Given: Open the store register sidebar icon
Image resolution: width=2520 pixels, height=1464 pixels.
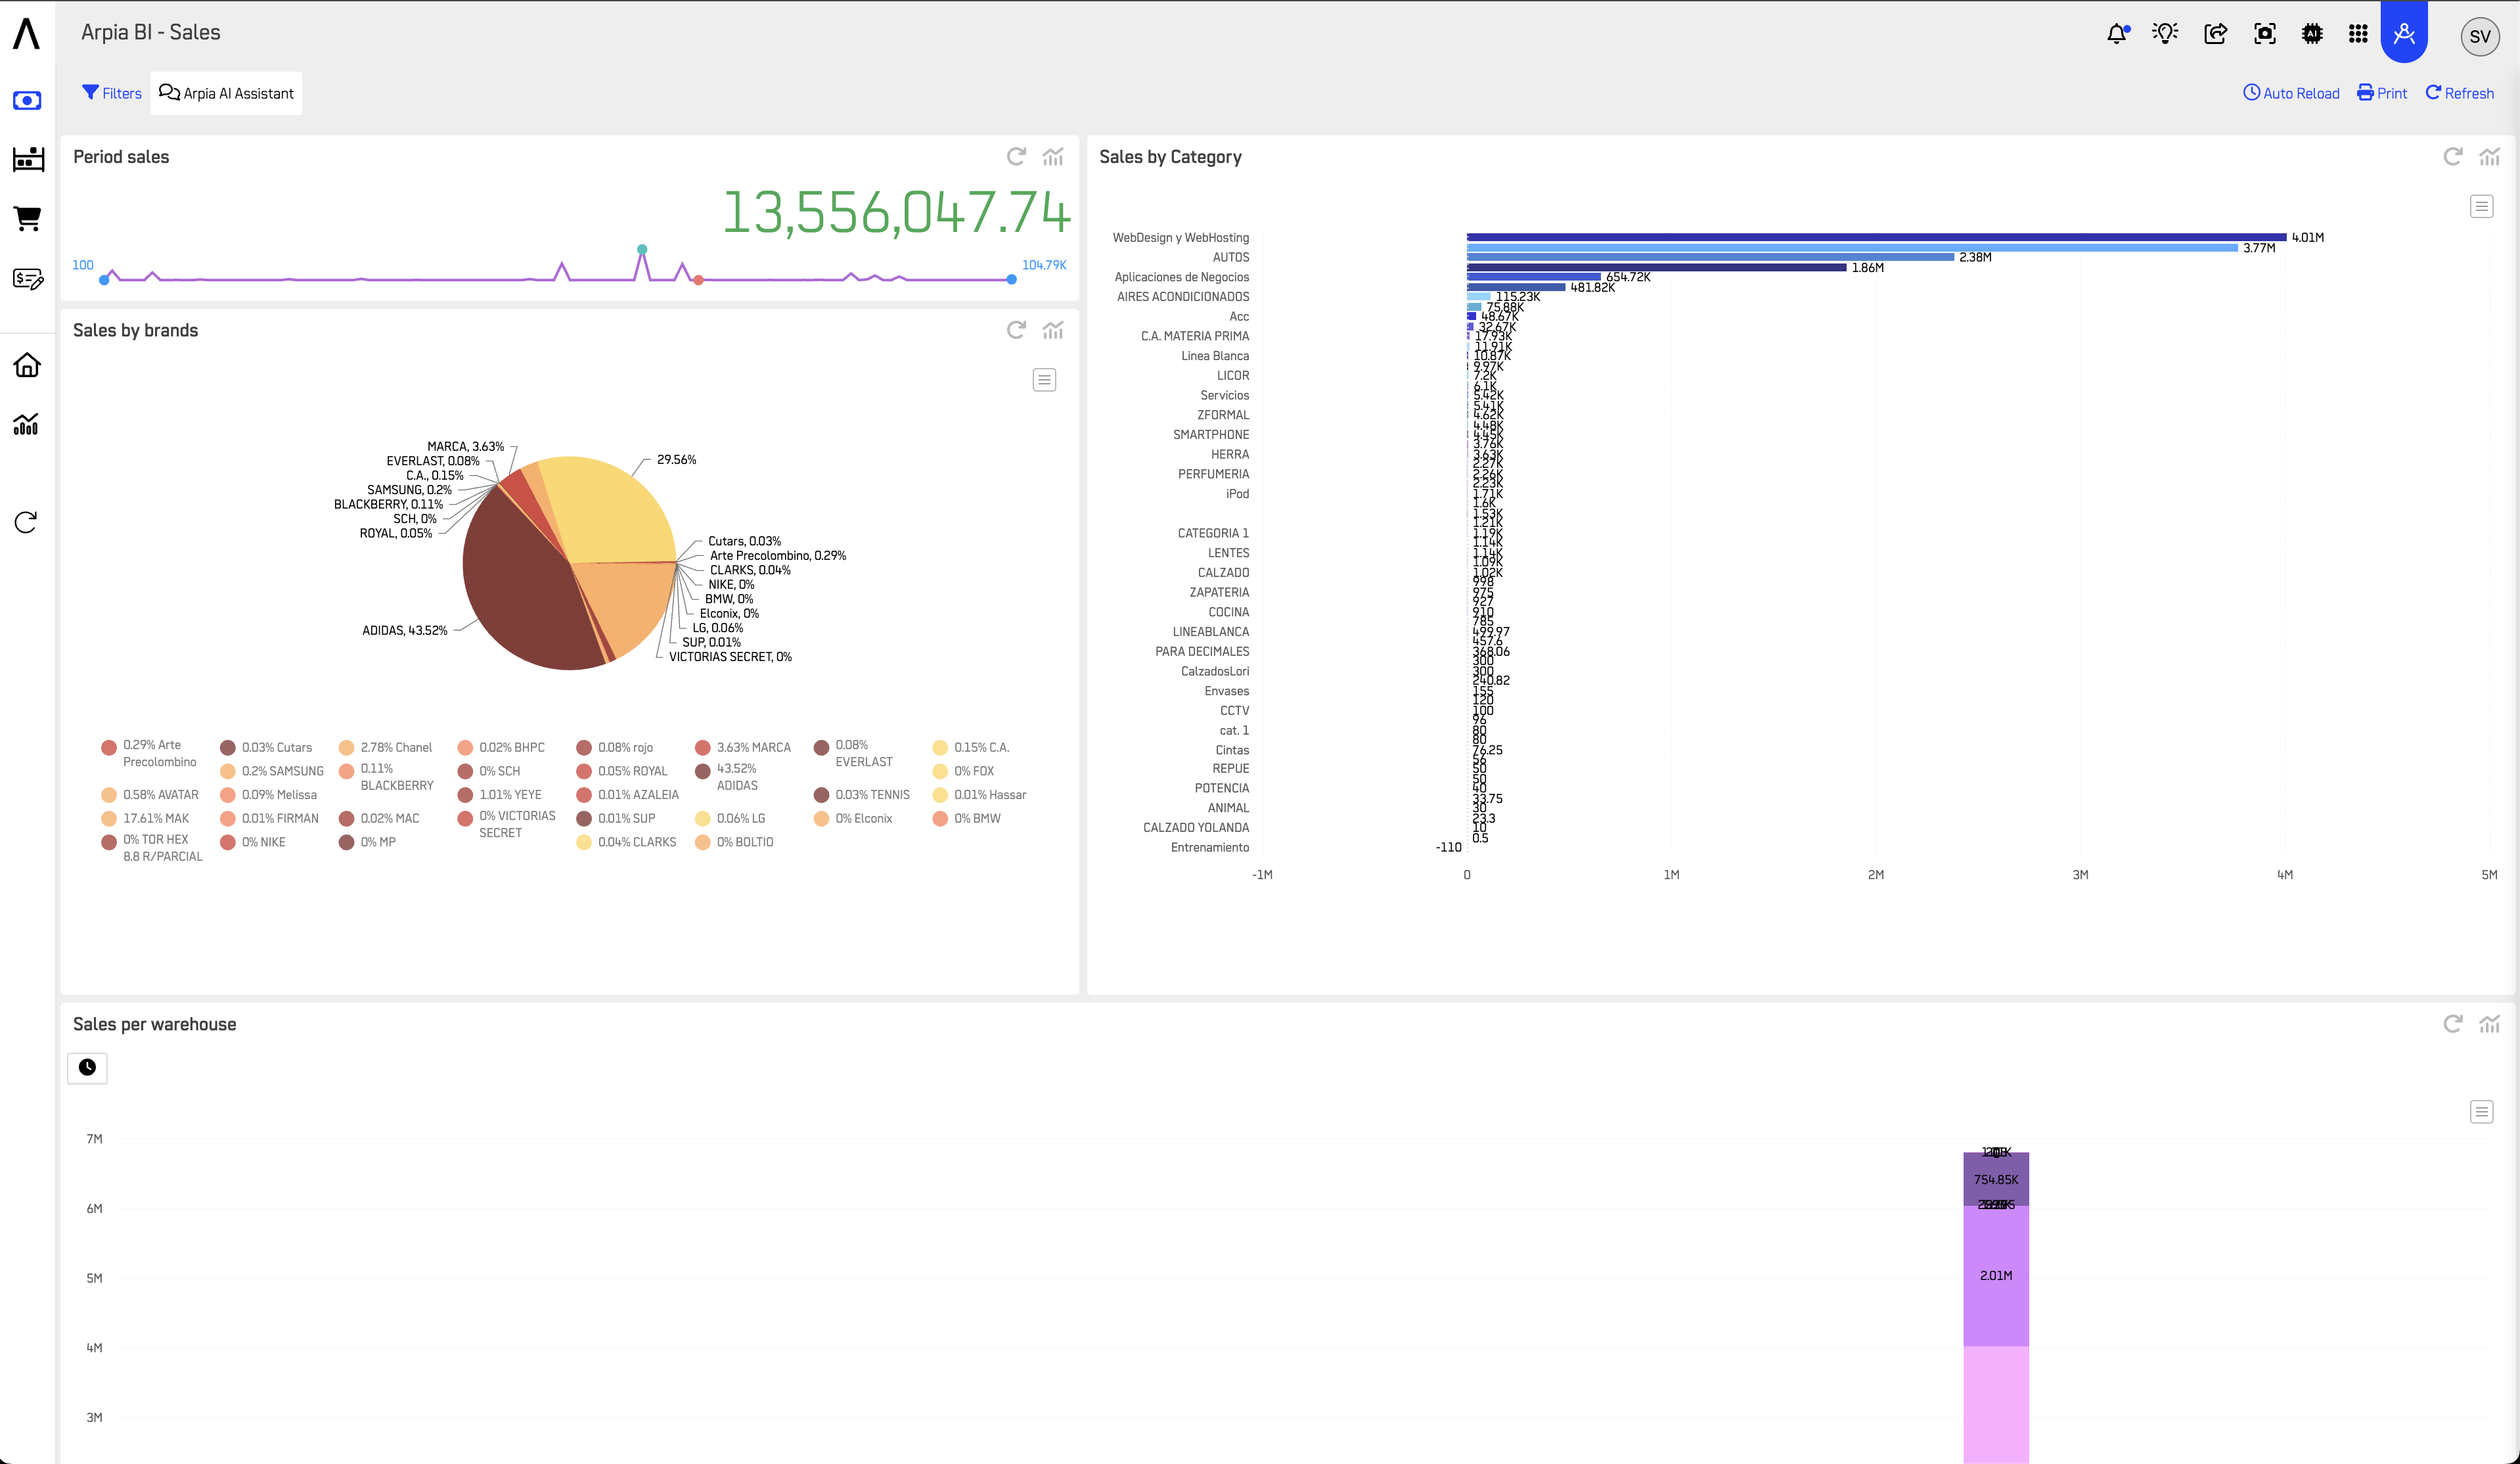Looking at the screenshot, I should 28,159.
